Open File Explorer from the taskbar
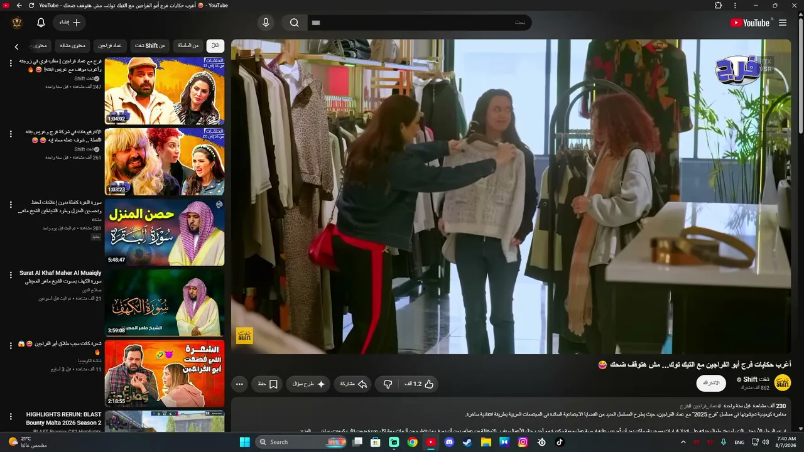Screen dimensions: 804x452 tap(486, 442)
